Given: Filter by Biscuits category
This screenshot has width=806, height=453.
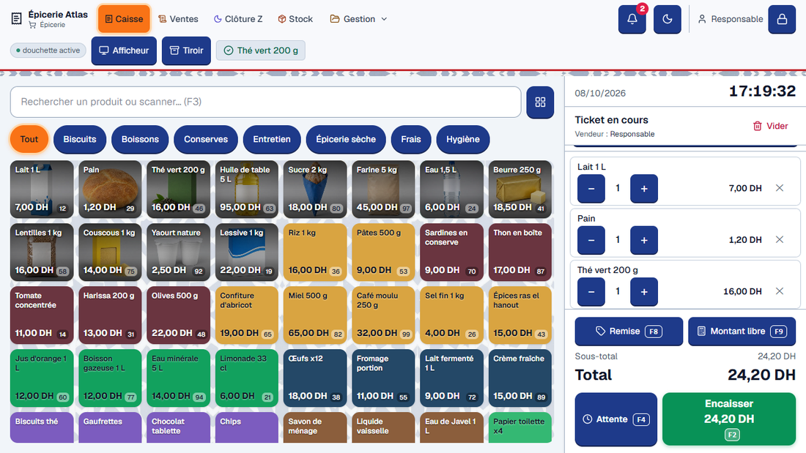Looking at the screenshot, I should [x=80, y=139].
